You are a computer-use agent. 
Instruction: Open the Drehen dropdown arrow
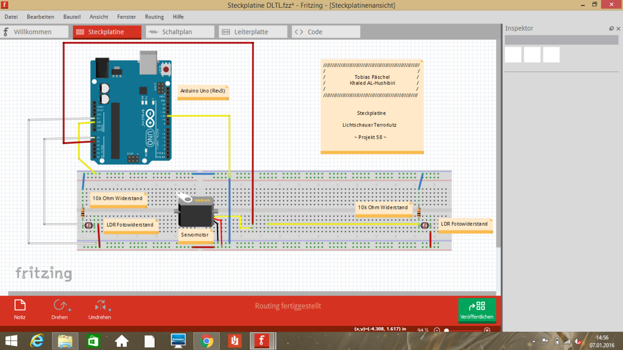[69, 310]
